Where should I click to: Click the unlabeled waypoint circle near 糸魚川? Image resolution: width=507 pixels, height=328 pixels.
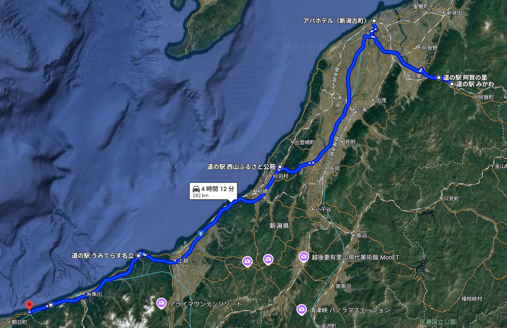51,305
